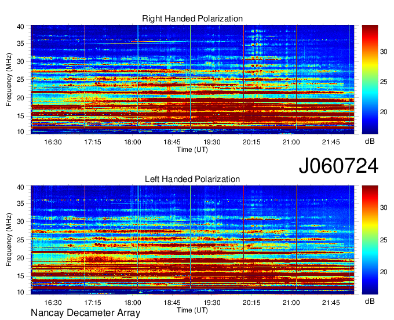Click the 18:45 tick on the bottom plot
The width and height of the screenshot is (394, 320).
click(172, 303)
